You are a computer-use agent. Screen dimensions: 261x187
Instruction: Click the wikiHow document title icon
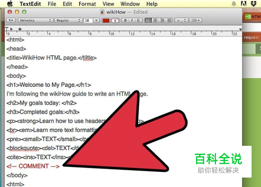click(x=102, y=12)
